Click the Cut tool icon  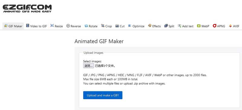point(117,26)
